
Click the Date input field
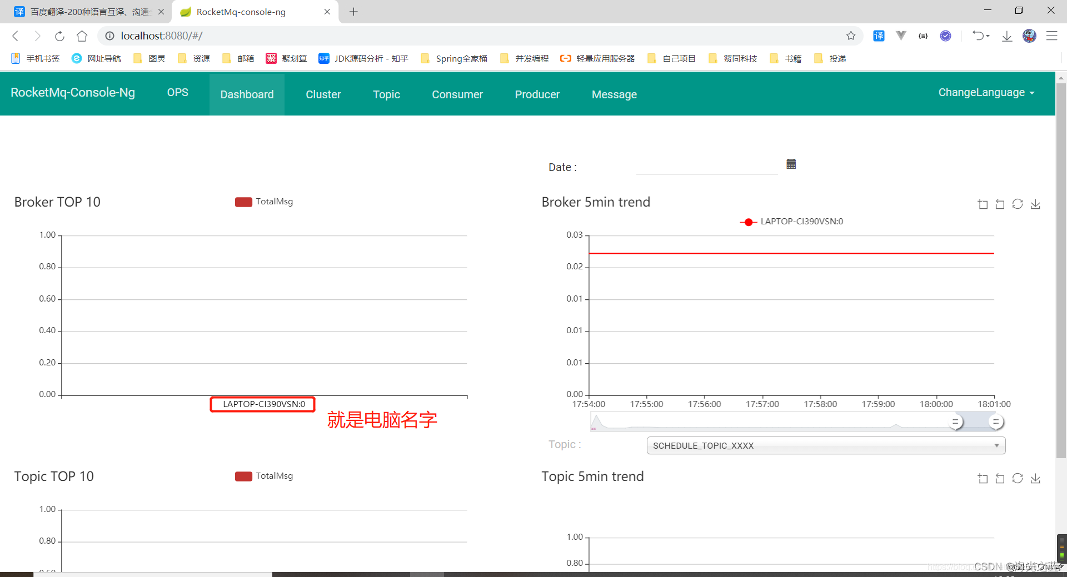[707, 166]
